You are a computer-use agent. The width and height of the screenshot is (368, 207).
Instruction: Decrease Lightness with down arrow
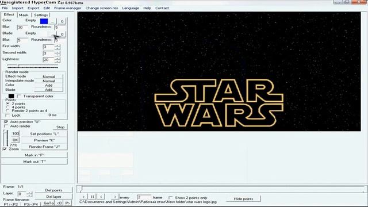coord(57,62)
